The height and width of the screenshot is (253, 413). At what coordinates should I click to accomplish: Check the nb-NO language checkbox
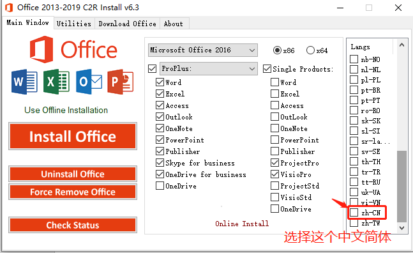tap(354, 59)
